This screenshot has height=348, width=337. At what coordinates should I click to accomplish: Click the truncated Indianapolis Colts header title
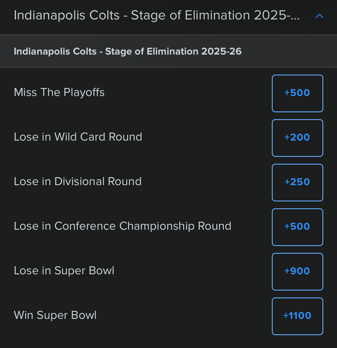[157, 15]
